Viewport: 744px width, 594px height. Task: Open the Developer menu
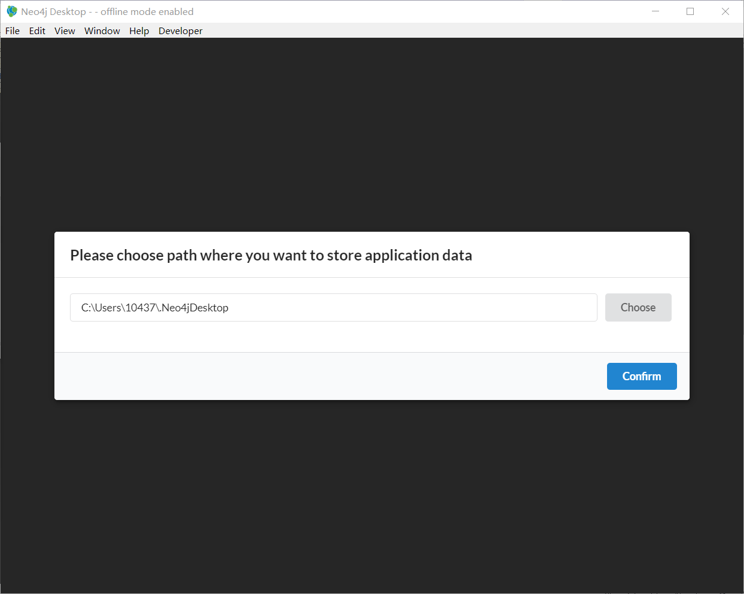coord(181,31)
